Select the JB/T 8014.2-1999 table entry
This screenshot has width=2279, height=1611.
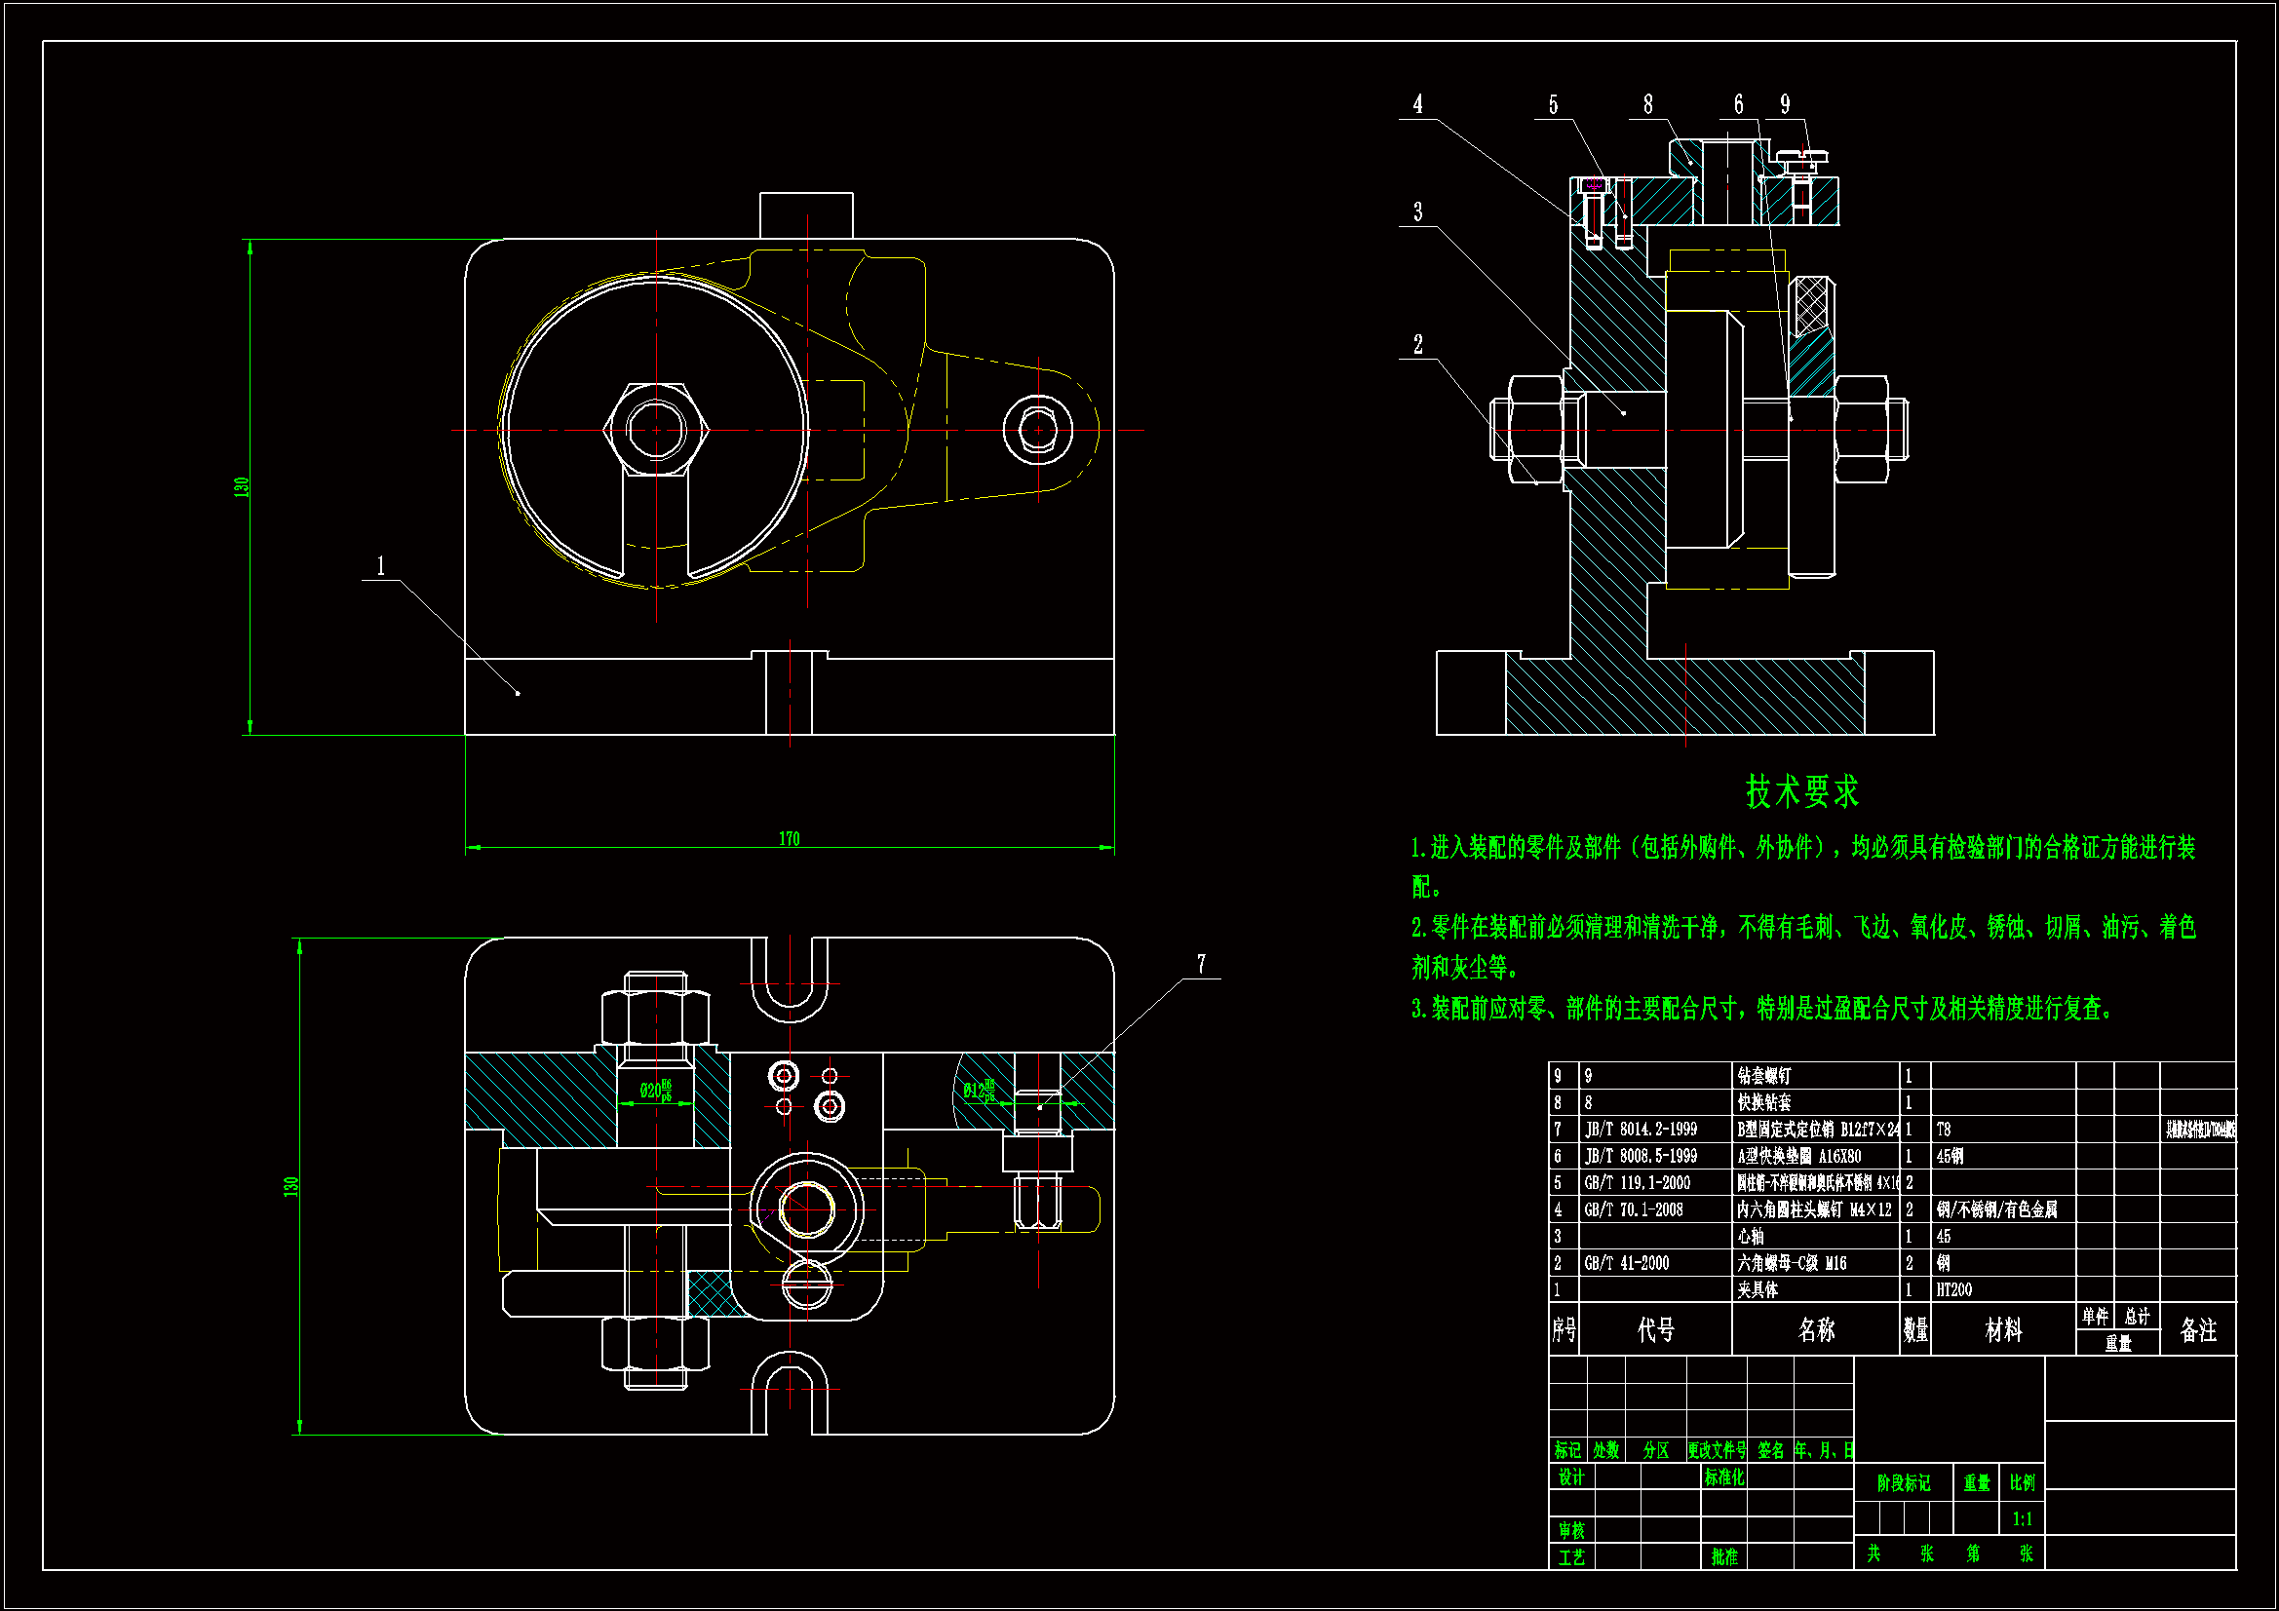1640,1129
